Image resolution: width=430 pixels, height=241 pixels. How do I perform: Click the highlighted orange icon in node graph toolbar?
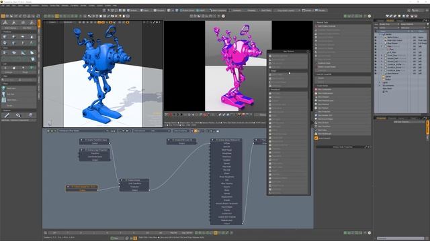click(x=196, y=131)
